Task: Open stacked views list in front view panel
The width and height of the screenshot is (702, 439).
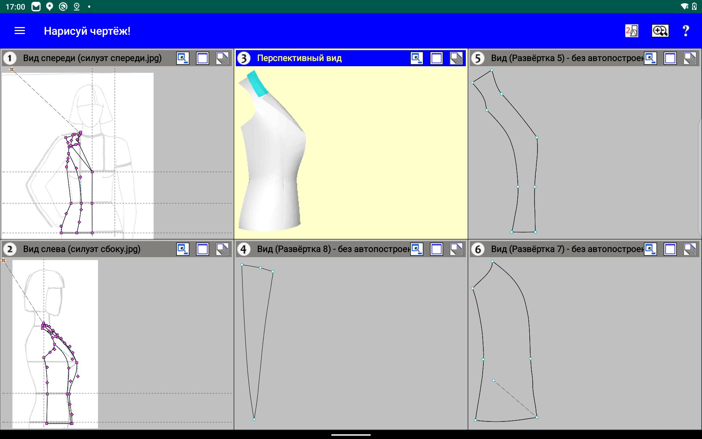Action: pos(222,58)
